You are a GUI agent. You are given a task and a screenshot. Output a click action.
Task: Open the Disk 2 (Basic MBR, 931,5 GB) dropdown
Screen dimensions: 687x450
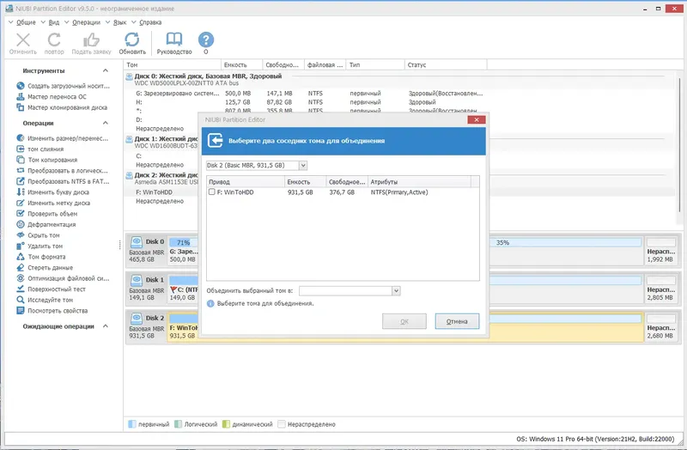(x=303, y=166)
